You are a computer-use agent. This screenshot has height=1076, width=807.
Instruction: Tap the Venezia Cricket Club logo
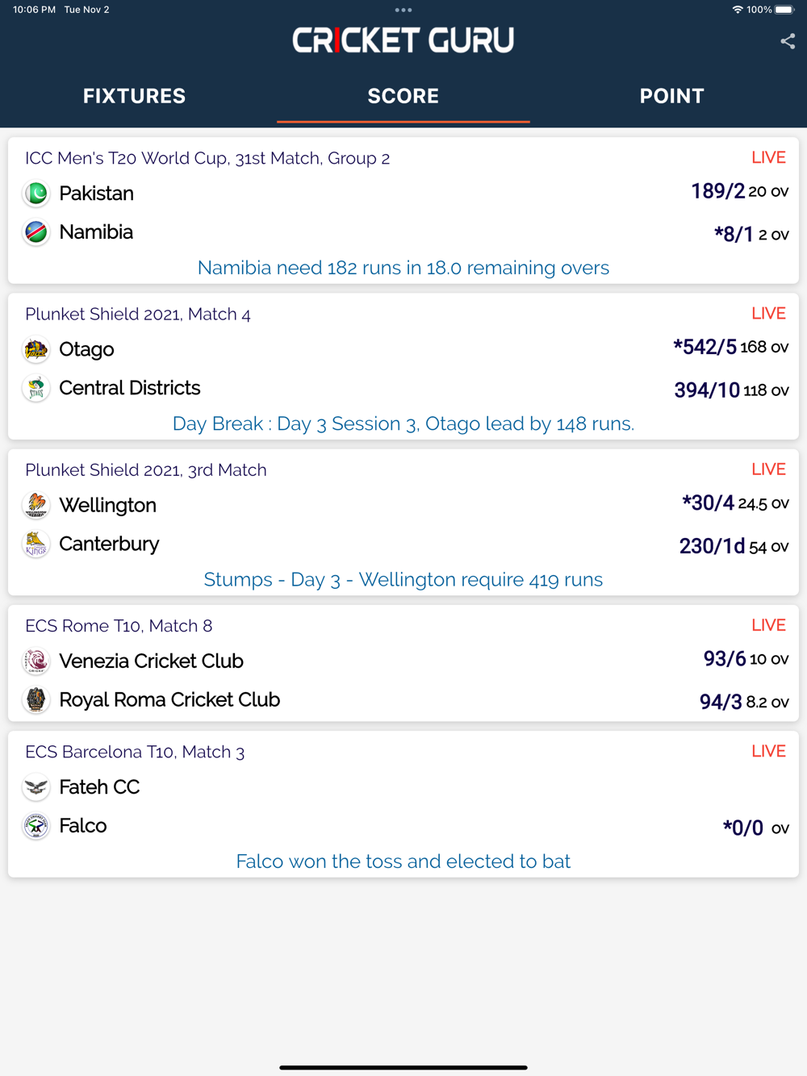coord(36,661)
